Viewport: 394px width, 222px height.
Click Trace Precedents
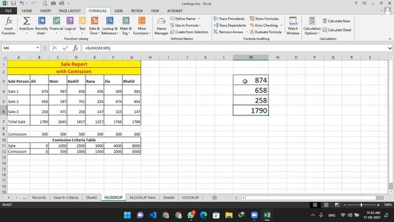coord(229,18)
